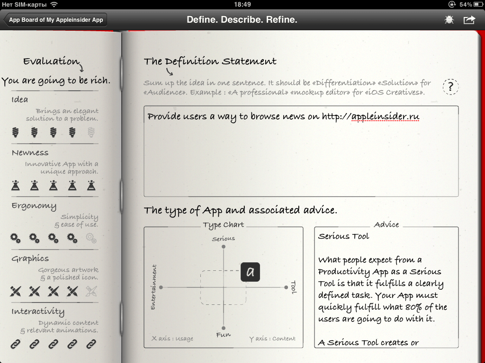Select the fourth Interactivity link rating

72,344
